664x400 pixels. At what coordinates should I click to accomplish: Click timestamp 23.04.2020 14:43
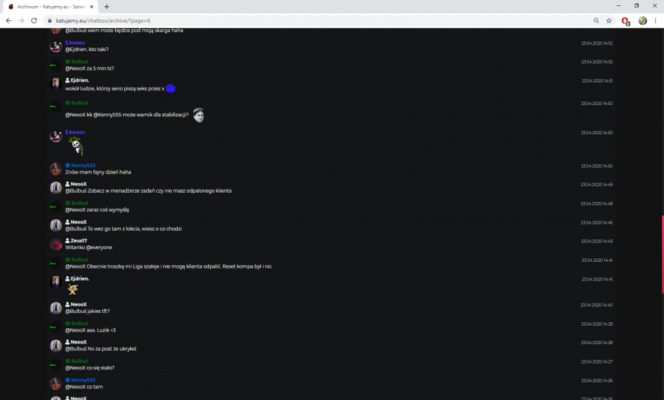(x=597, y=241)
